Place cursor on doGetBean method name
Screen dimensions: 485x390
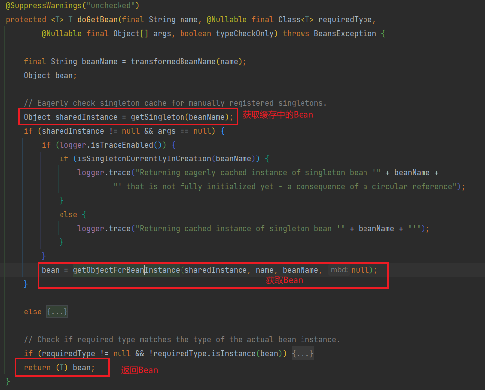pos(97,20)
